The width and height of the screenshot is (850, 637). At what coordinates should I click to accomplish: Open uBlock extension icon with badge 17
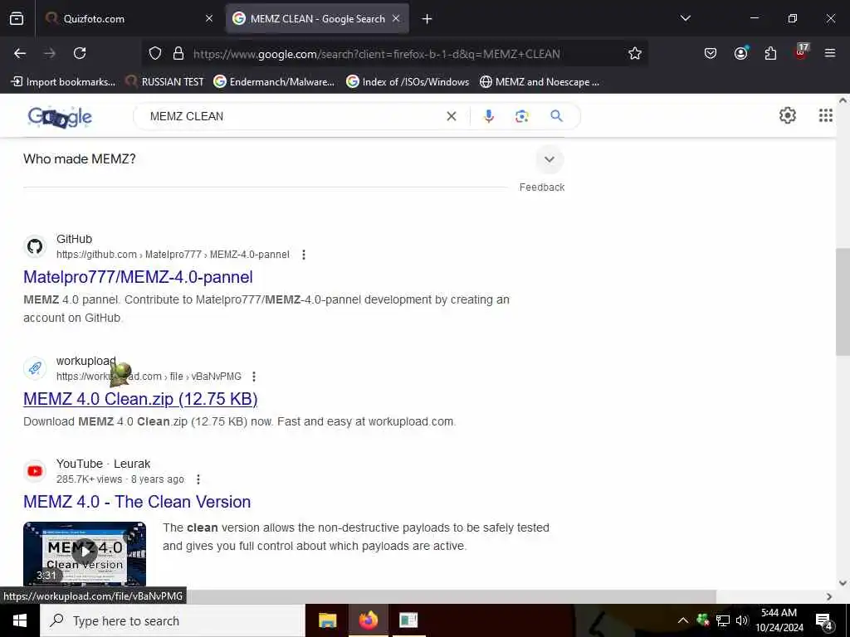[x=801, y=52]
